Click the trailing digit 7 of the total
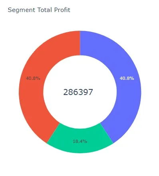Image resolution: width=159 pixels, height=176 pixels. (x=91, y=92)
